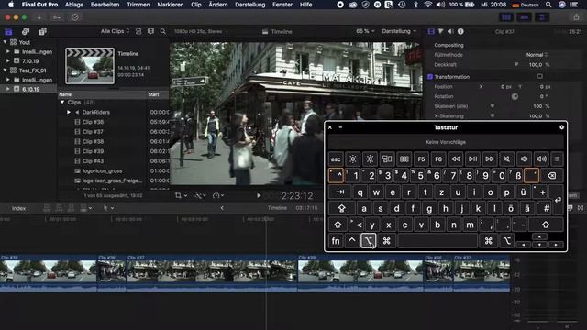
Task: Open the Share export icon
Action: pyautogui.click(x=576, y=17)
